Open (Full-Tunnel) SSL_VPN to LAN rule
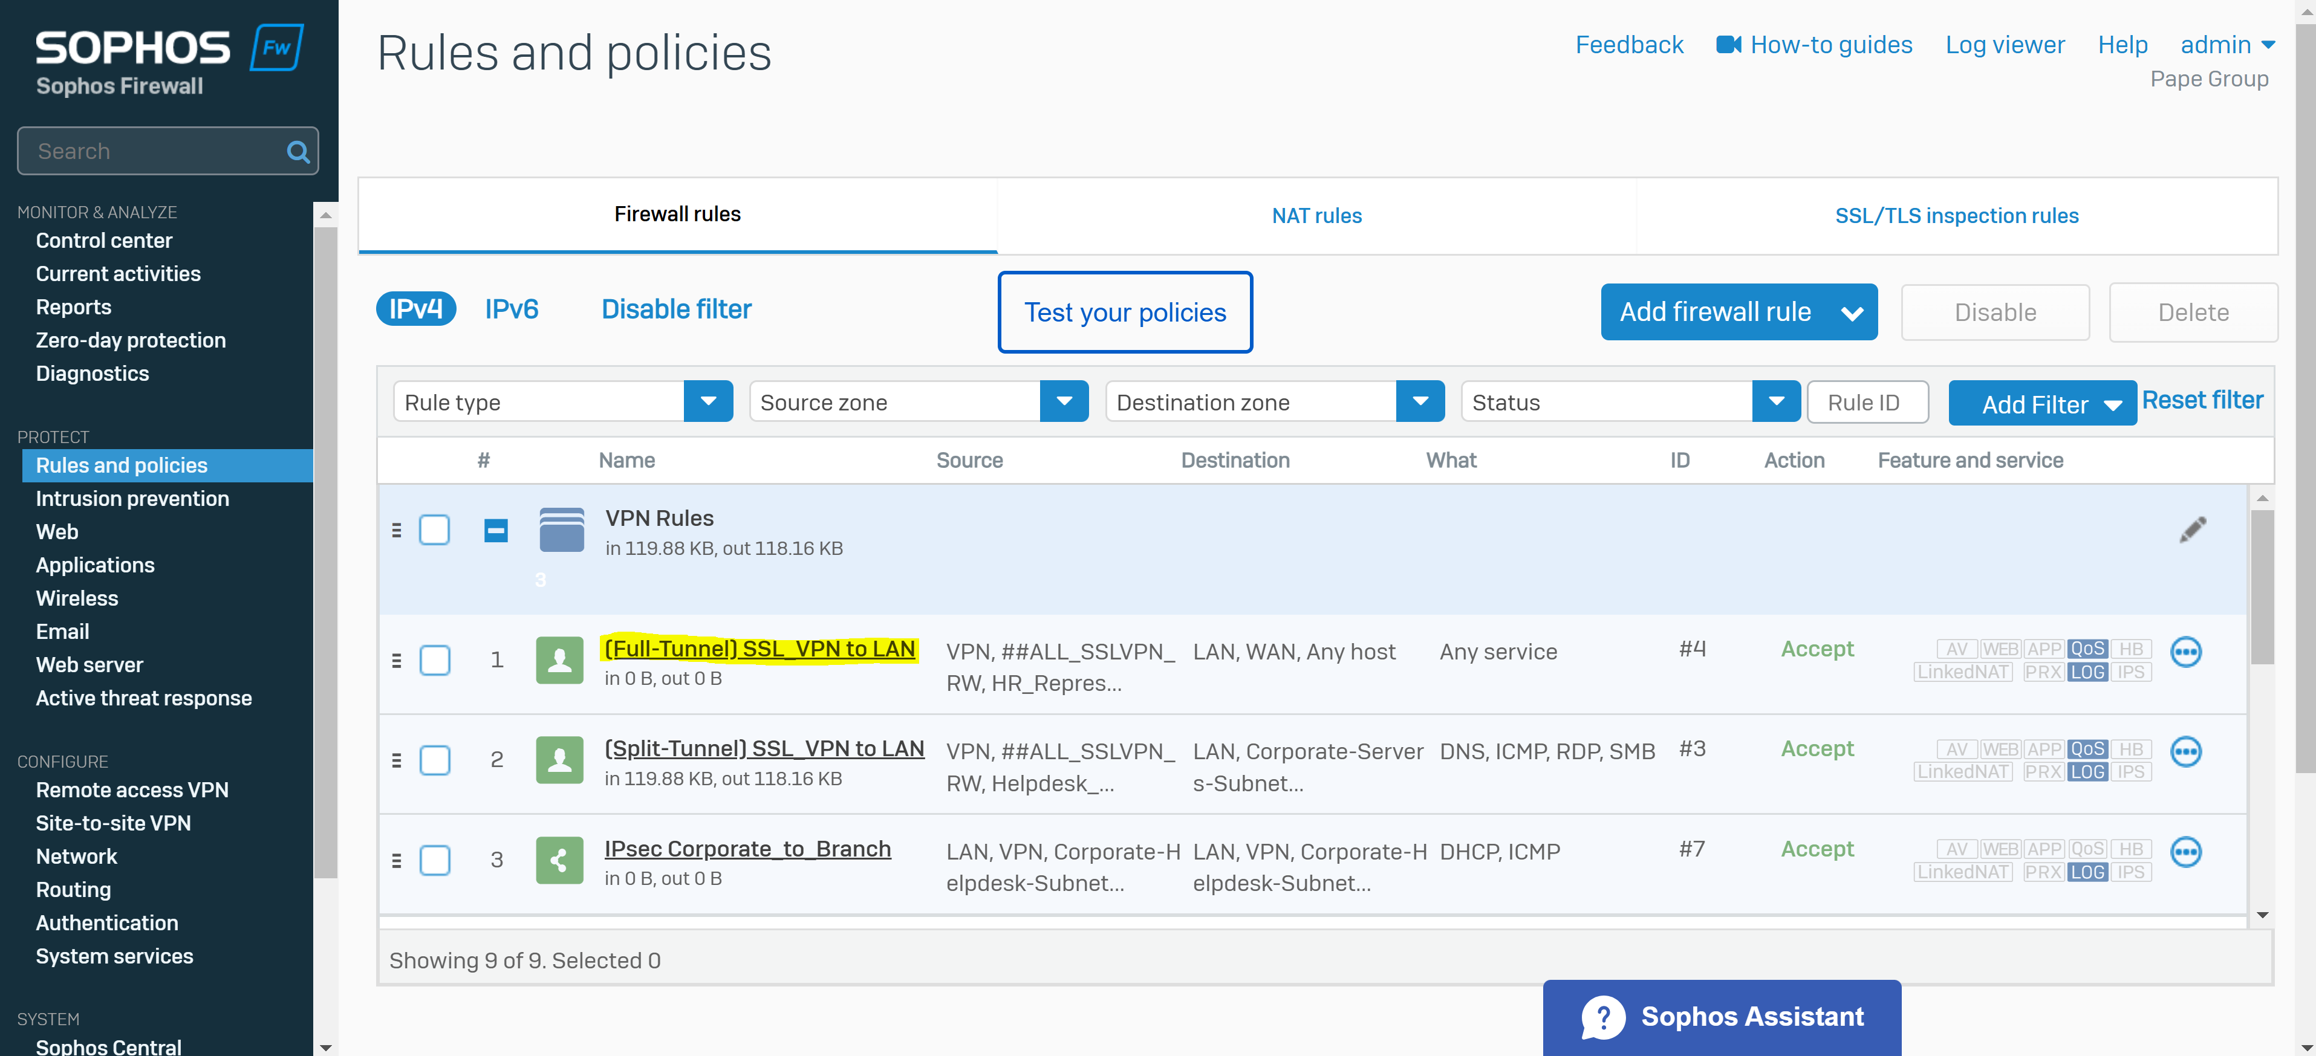Image resolution: width=2316 pixels, height=1056 pixels. point(760,649)
